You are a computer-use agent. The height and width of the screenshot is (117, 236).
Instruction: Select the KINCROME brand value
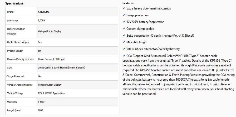pyautogui.click(x=43, y=12)
